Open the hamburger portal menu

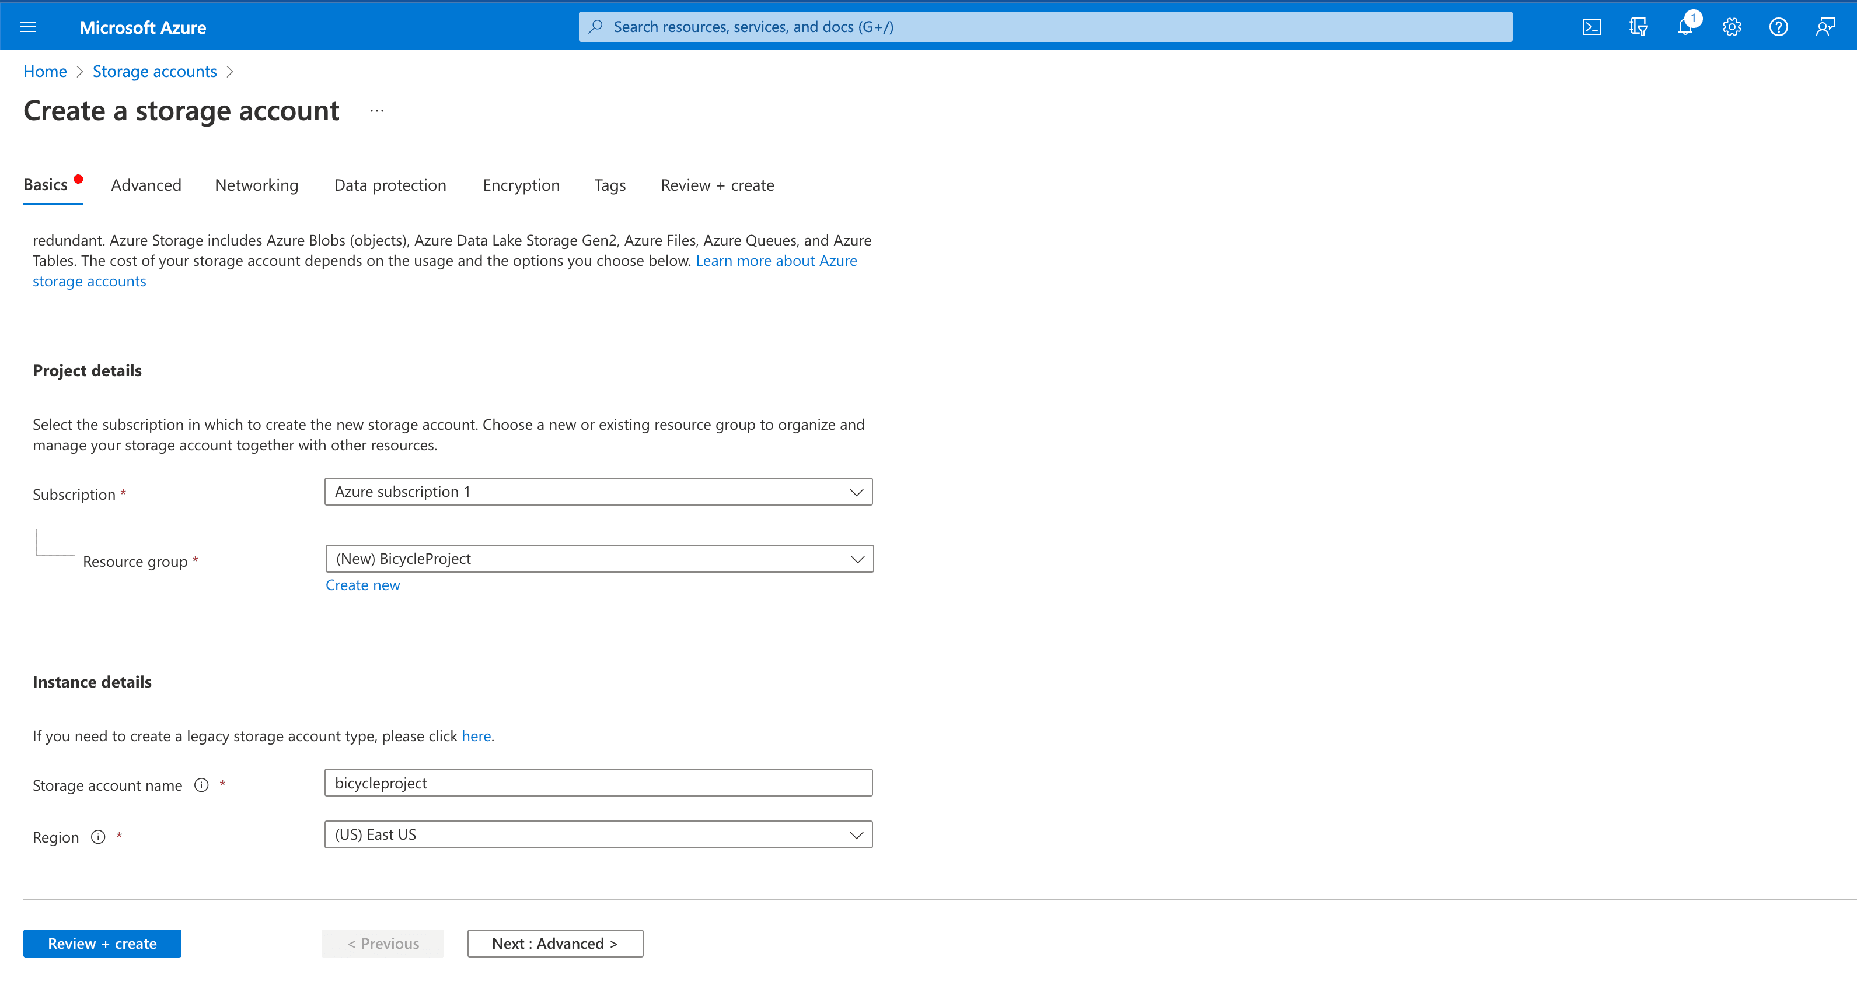28,27
